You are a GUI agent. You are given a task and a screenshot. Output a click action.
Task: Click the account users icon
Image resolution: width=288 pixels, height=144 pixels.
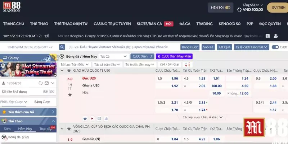[x=276, y=36]
